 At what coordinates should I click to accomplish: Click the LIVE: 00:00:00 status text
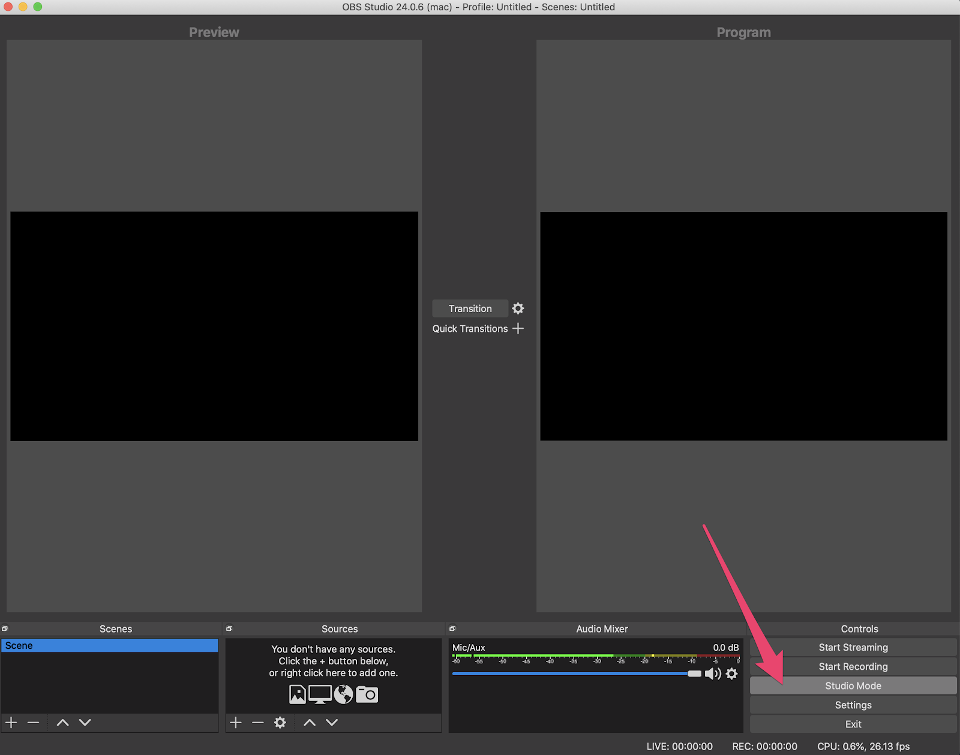(680, 747)
